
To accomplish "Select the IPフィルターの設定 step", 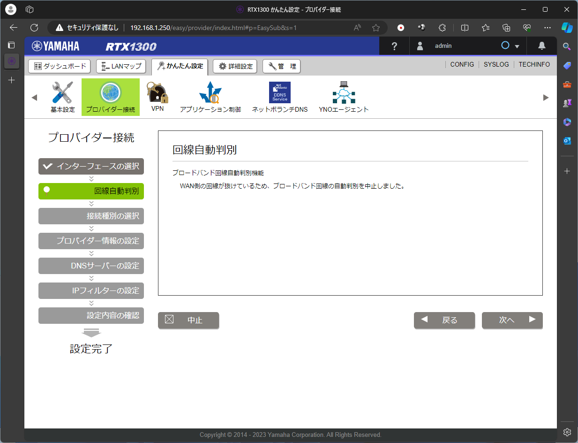I will [91, 290].
